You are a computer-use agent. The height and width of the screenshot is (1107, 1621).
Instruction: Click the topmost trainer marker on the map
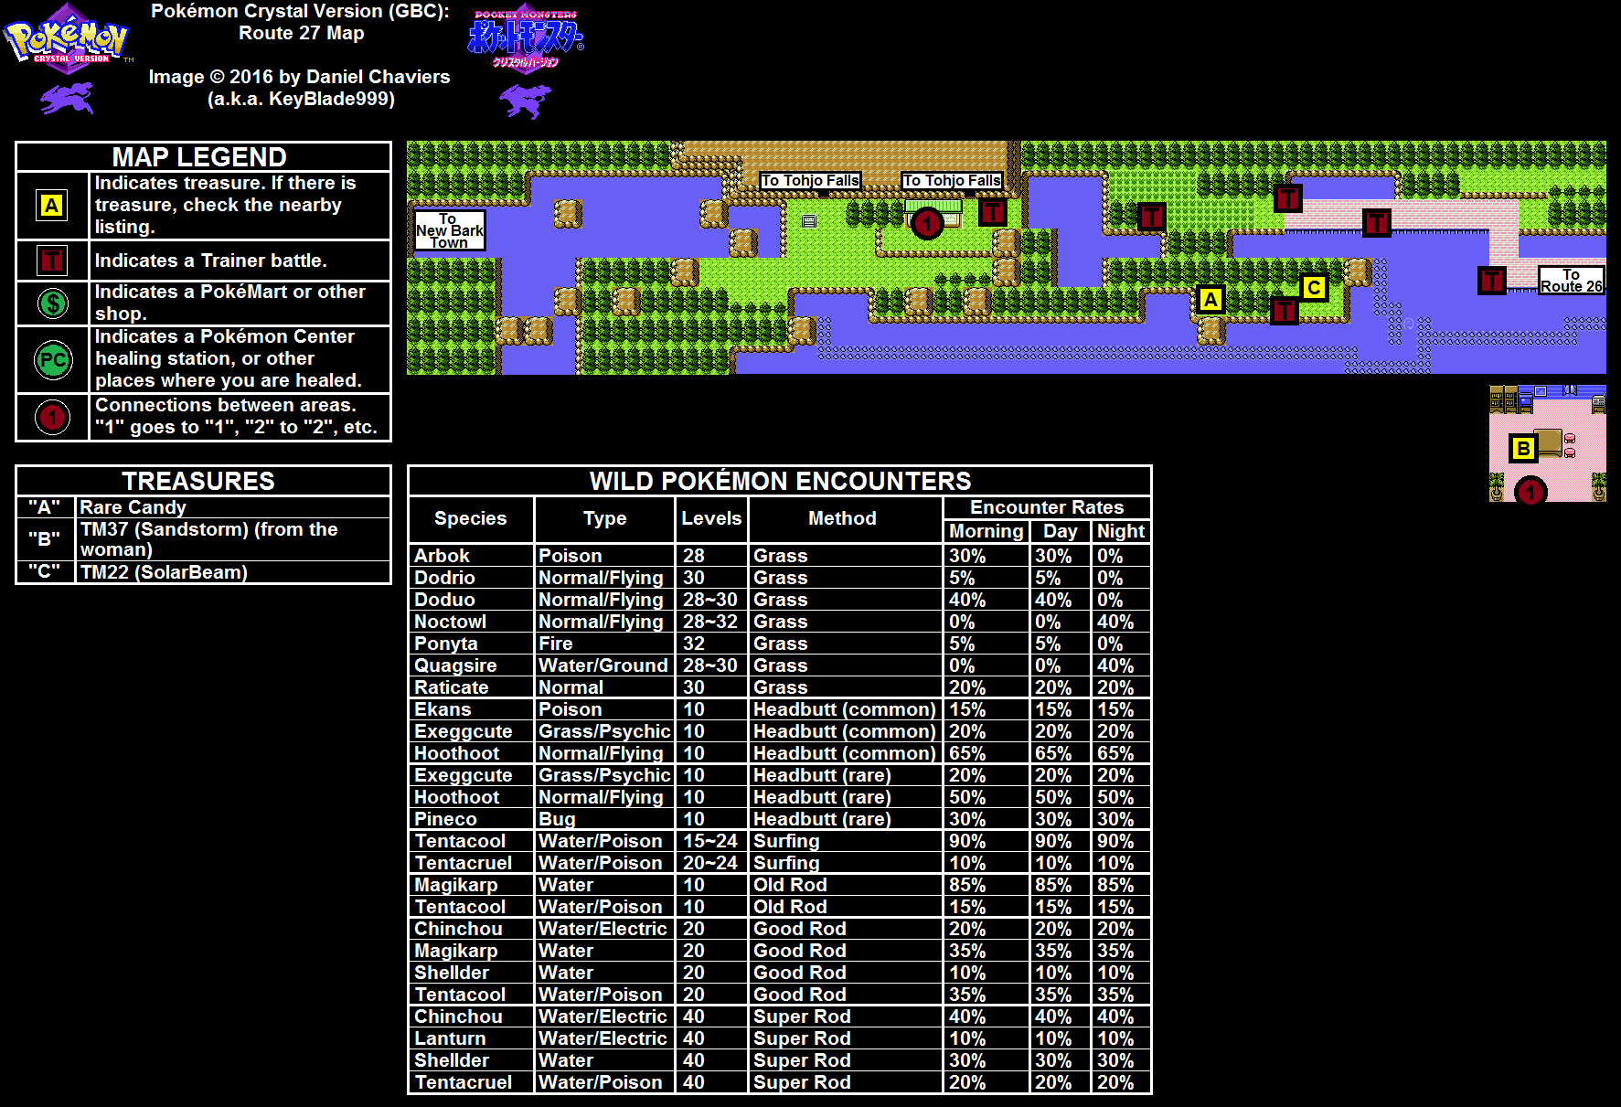click(x=1287, y=197)
